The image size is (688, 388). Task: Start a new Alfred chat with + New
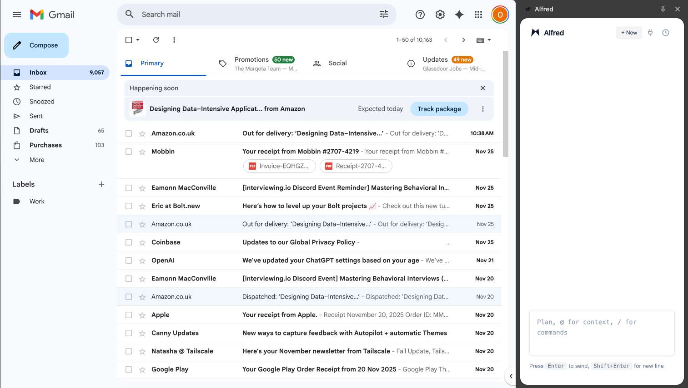pyautogui.click(x=629, y=32)
